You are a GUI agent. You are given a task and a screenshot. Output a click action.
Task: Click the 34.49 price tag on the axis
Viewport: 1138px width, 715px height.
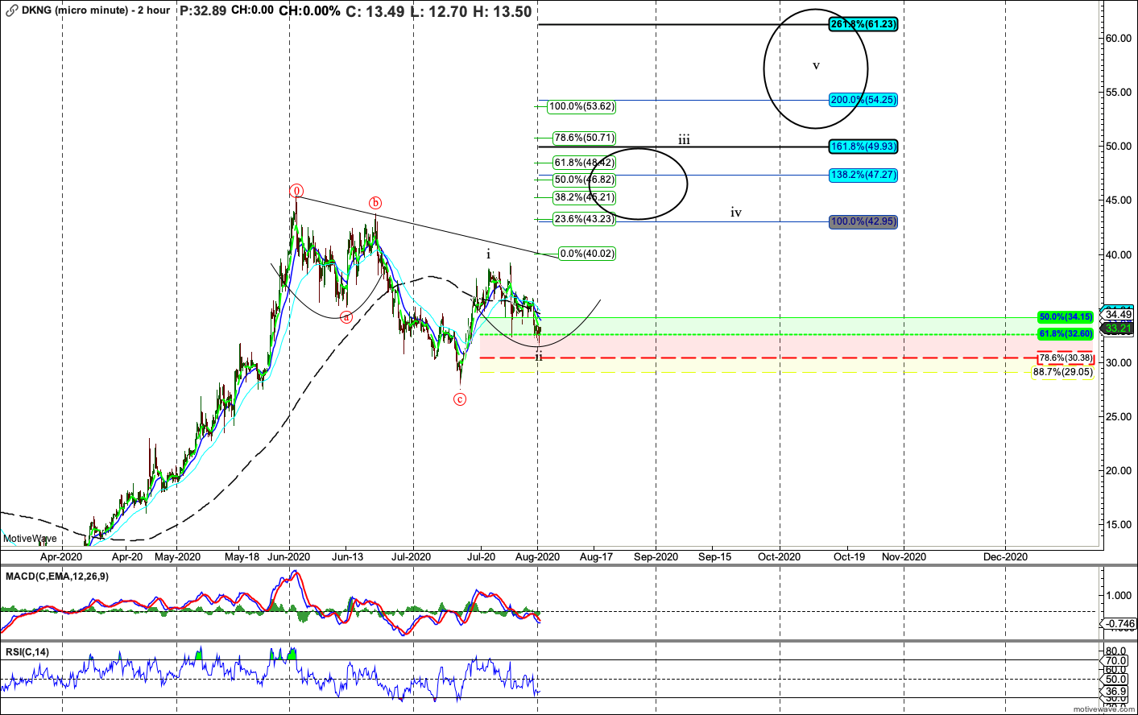click(x=1119, y=314)
